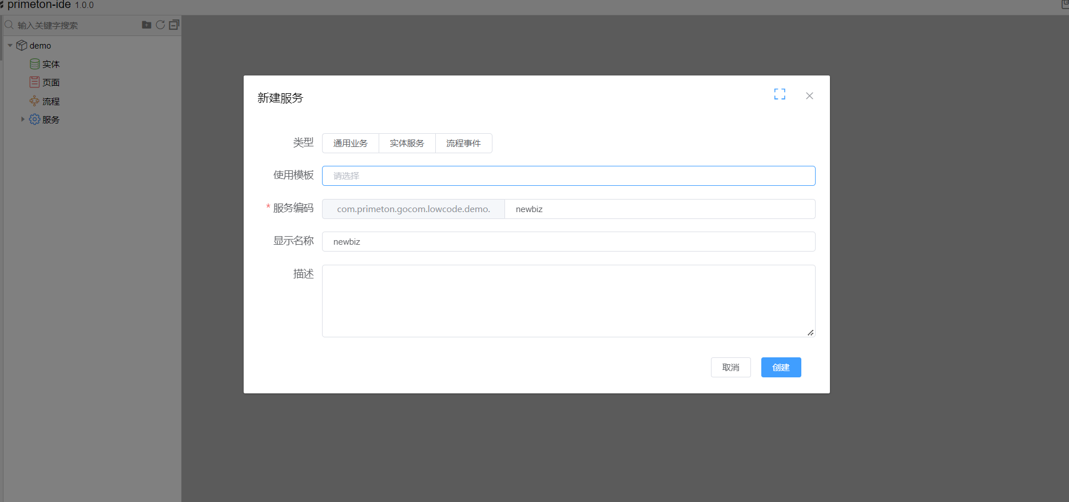Click the red 页面 page icon
Image resolution: width=1069 pixels, height=502 pixels.
click(35, 82)
